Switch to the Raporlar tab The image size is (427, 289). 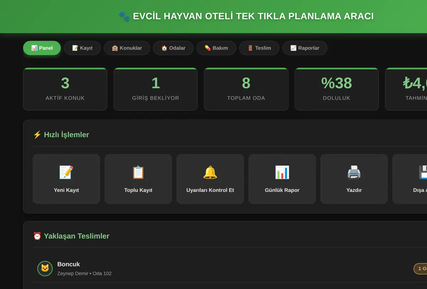coord(305,48)
